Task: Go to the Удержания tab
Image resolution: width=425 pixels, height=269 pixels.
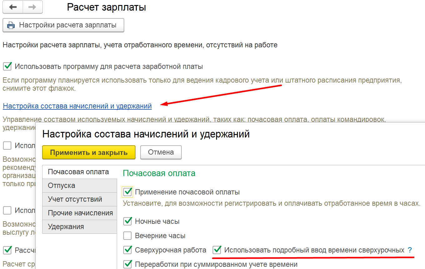Action: pyautogui.click(x=66, y=227)
